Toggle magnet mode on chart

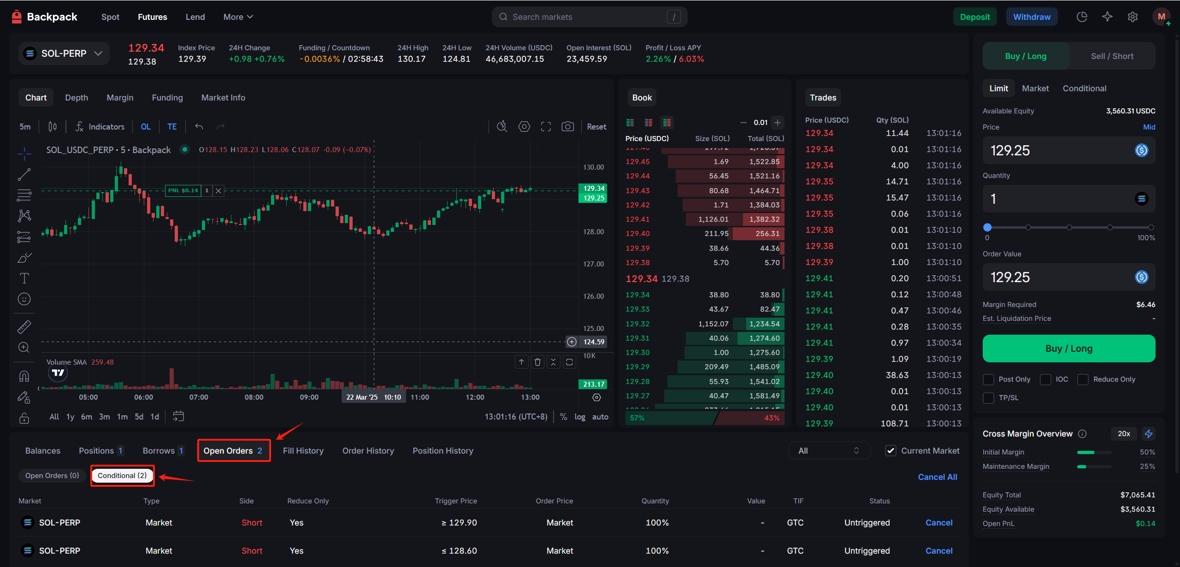coord(24,376)
